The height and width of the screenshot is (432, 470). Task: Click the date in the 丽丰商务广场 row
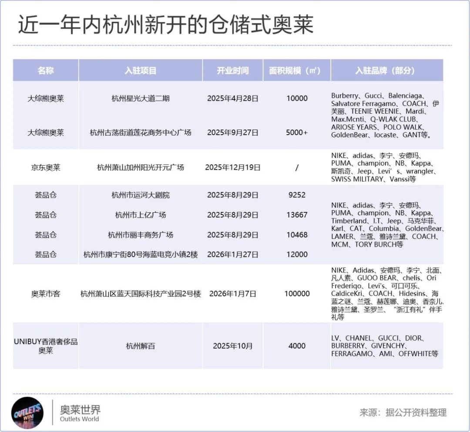click(x=233, y=235)
